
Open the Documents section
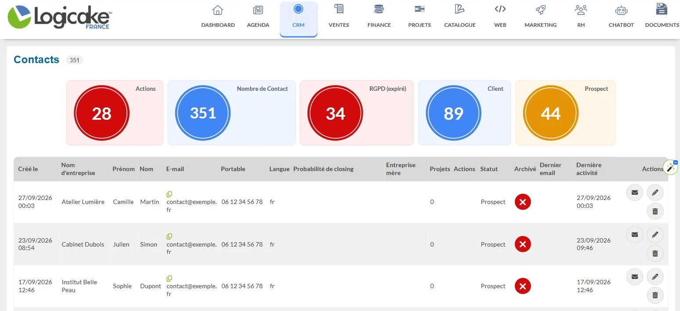point(662,17)
